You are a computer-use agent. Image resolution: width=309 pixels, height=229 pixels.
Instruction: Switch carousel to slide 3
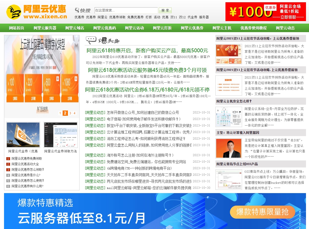(x=70, y=113)
